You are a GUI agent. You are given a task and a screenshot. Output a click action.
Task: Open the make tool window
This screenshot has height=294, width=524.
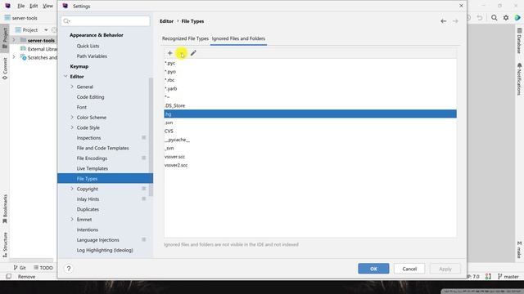[x=519, y=250]
